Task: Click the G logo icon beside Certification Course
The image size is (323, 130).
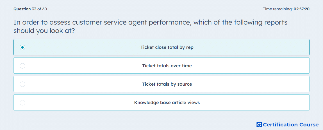Action: point(259,124)
